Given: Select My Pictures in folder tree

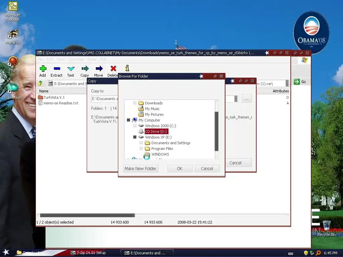Looking at the screenshot, I should pyautogui.click(x=154, y=114).
